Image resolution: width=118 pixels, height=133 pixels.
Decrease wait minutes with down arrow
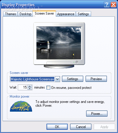click(30, 89)
